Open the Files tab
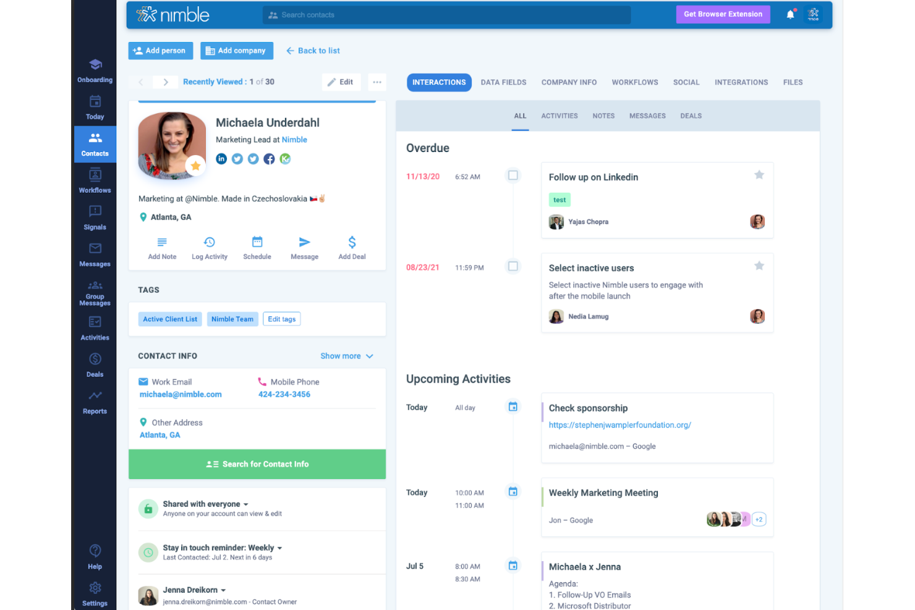Viewport: 915px width, 610px height. 793,82
